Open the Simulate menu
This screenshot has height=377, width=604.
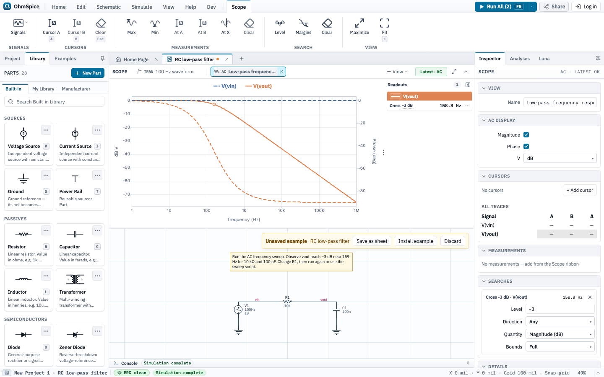tap(142, 7)
